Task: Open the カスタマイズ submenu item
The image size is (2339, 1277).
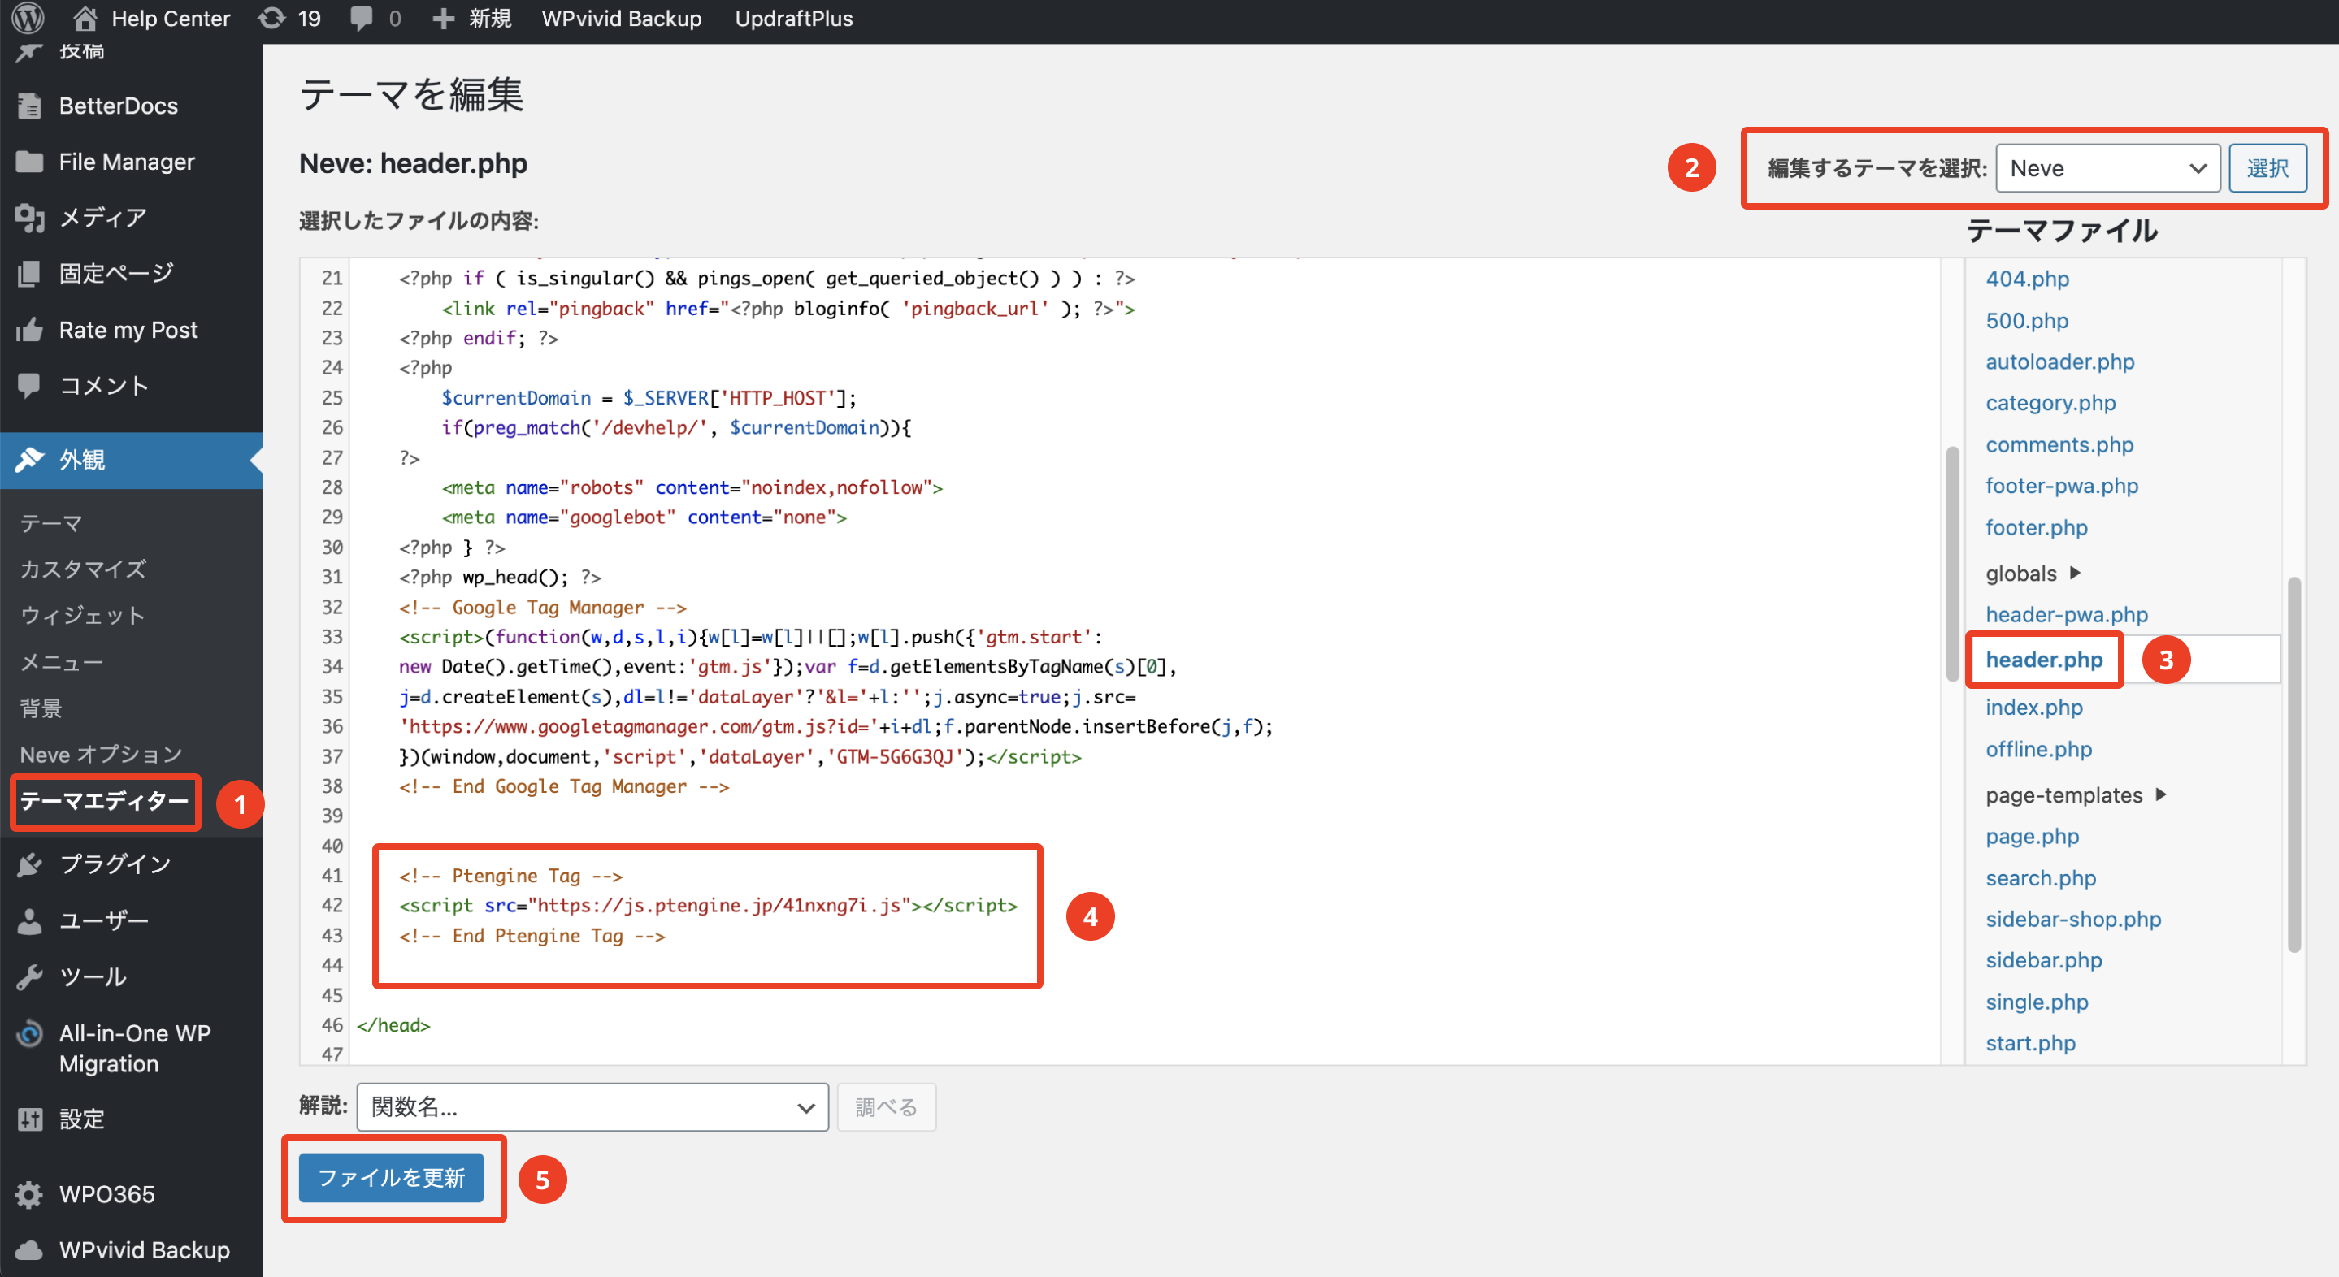Action: pyautogui.click(x=83, y=569)
